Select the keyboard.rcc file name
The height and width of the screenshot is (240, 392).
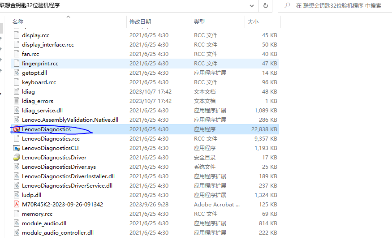tap(39, 82)
